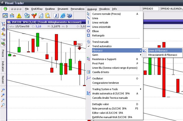Open the chart window toolbar icon
This screenshot has width=183, height=121.
5,16
